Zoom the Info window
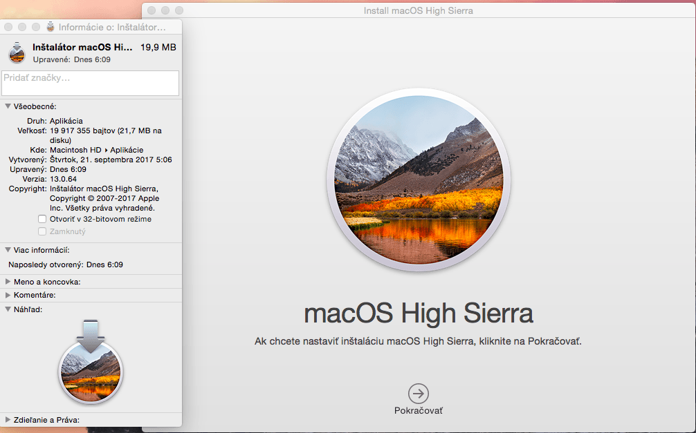Image resolution: width=696 pixels, height=433 pixels. 36,27
